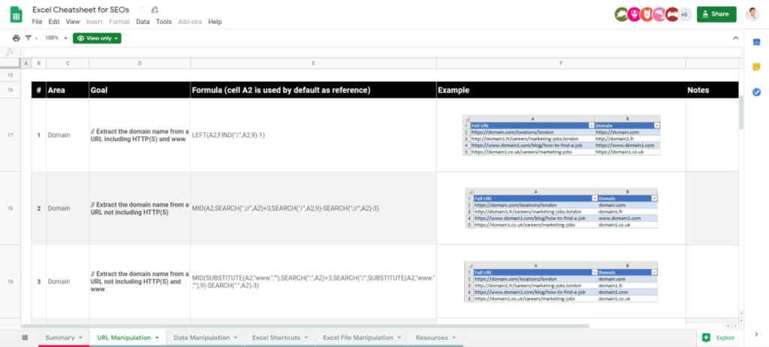Open the View menu

73,22
